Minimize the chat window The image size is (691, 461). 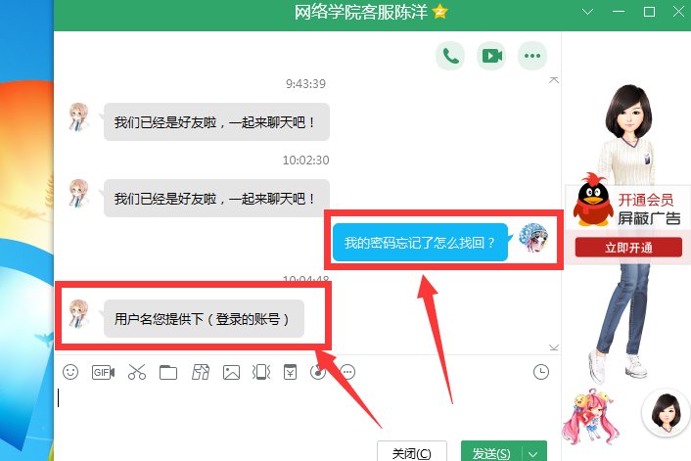[x=619, y=12]
